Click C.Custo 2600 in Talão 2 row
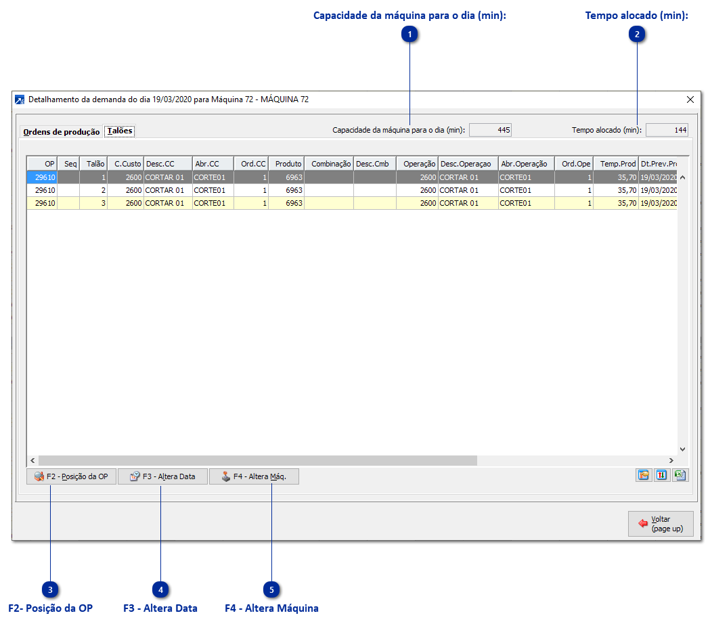Viewport: 710px width, 626px height. pyautogui.click(x=126, y=190)
